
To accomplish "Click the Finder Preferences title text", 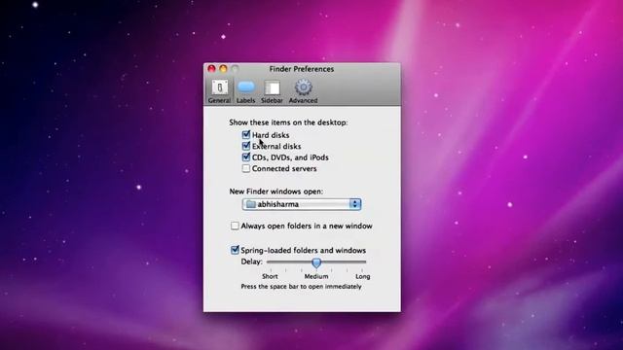I will (x=302, y=69).
